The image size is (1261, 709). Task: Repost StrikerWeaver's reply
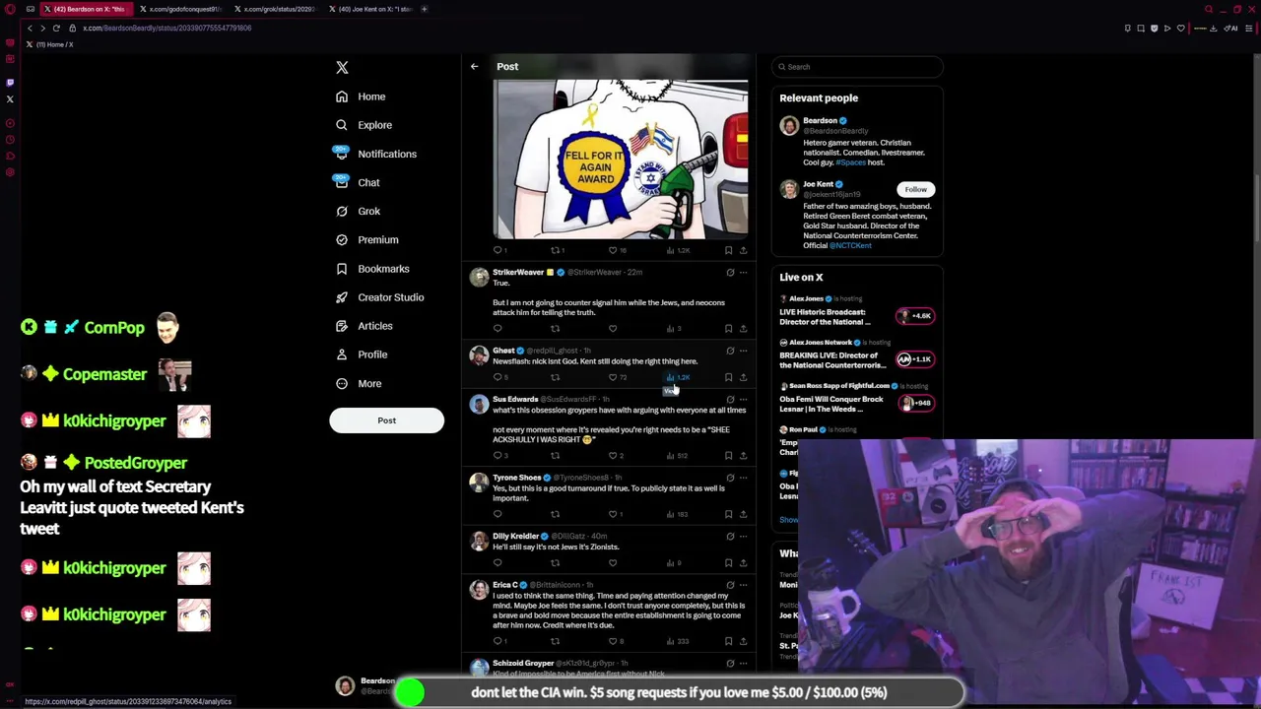tap(555, 329)
